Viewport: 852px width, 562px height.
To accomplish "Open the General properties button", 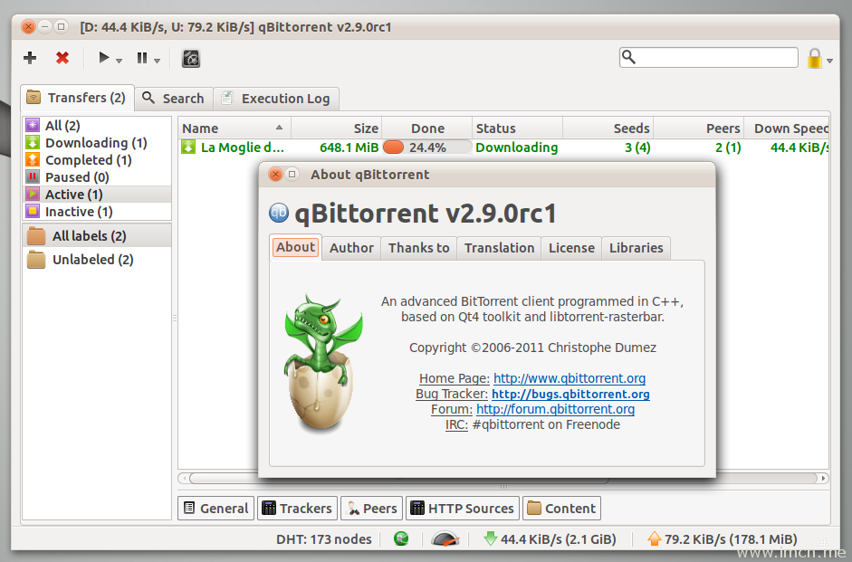I will (215, 509).
